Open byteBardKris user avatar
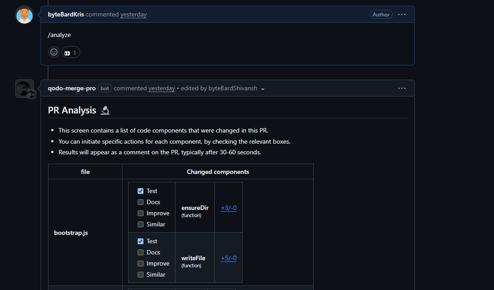 click(x=24, y=15)
